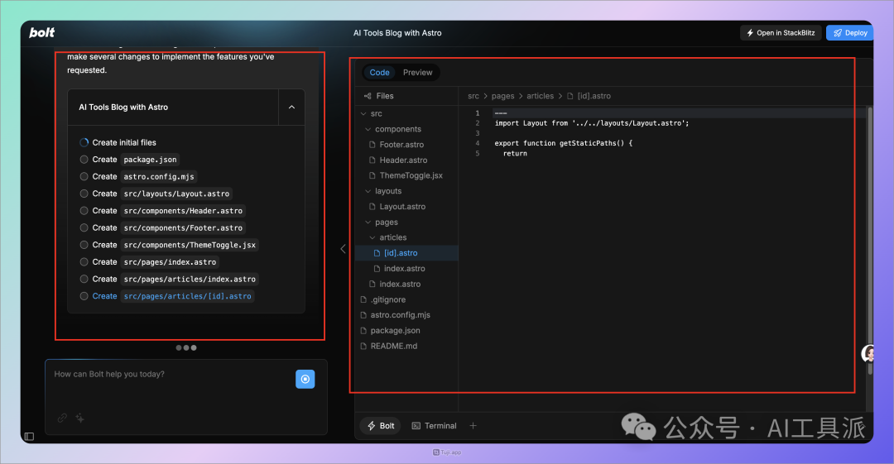This screenshot has height=464, width=894.
Task: Collapse chat panel with the arrow
Action: point(343,248)
